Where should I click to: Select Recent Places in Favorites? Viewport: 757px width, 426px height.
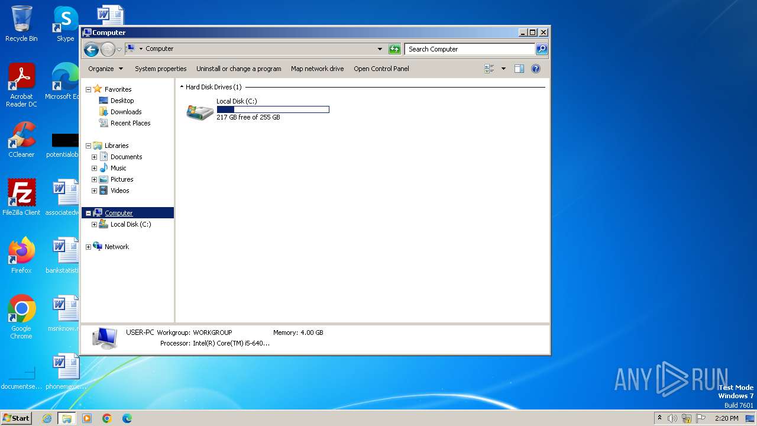[130, 123]
